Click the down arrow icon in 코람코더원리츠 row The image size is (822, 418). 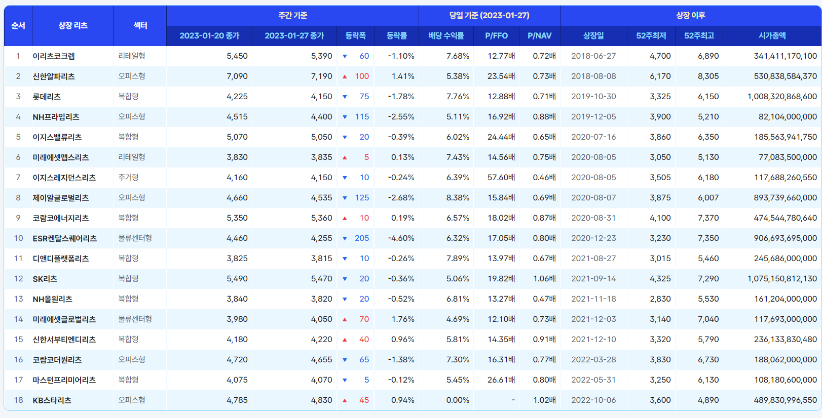point(345,360)
